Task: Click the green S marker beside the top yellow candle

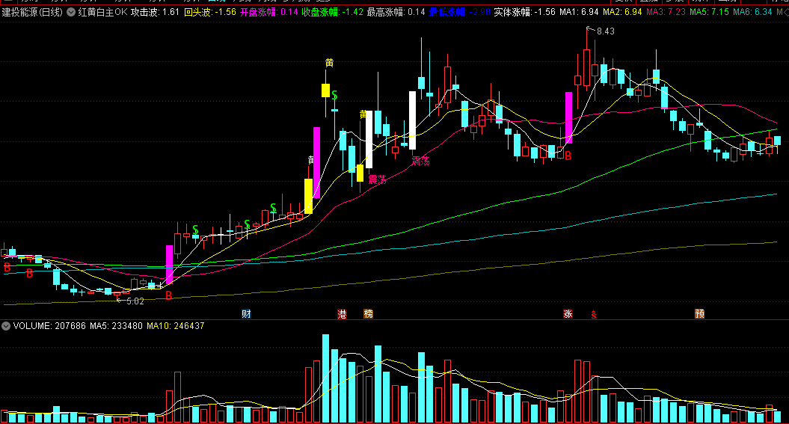Action: 334,96
